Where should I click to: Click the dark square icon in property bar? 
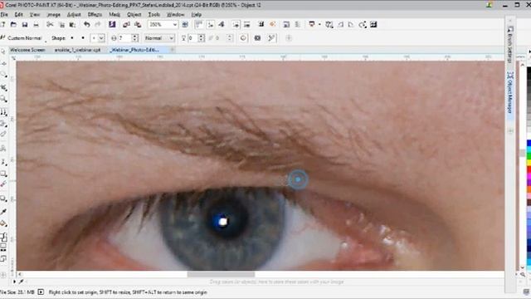[x=257, y=38]
